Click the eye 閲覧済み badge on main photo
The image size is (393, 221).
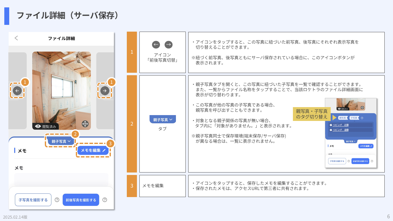[45, 126]
